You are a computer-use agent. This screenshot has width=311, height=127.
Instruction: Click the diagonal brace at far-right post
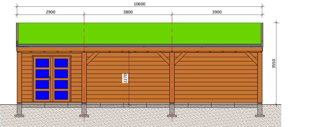point(251,58)
